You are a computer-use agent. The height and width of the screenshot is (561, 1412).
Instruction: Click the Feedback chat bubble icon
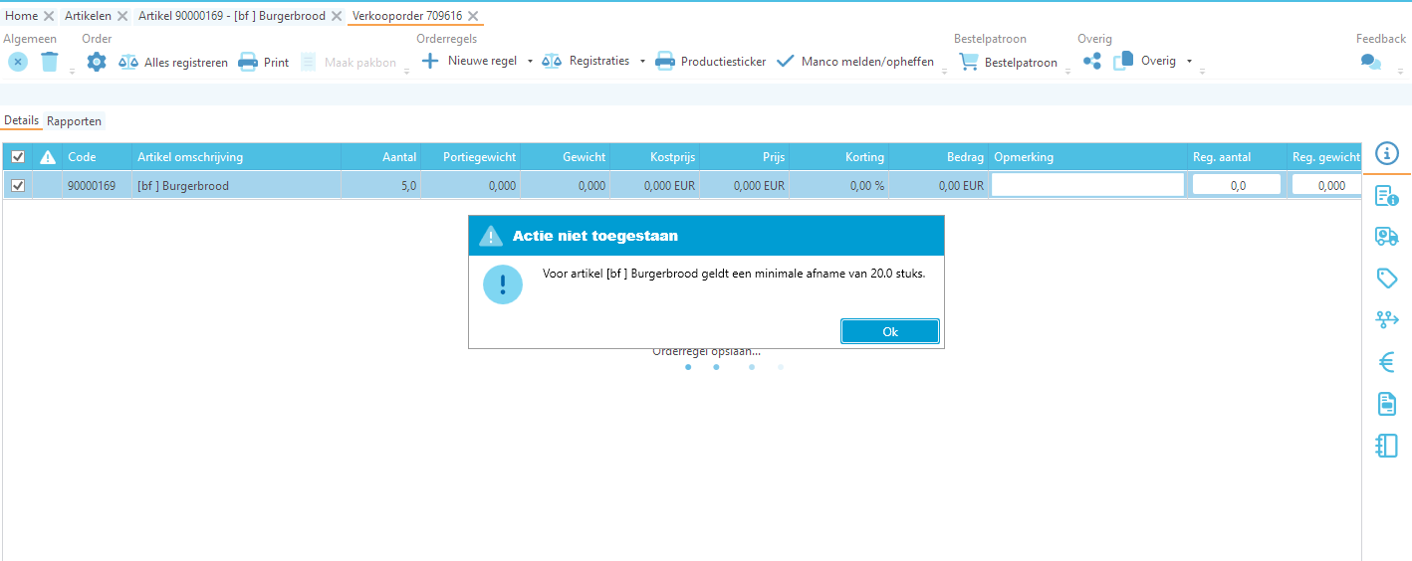pos(1371,62)
